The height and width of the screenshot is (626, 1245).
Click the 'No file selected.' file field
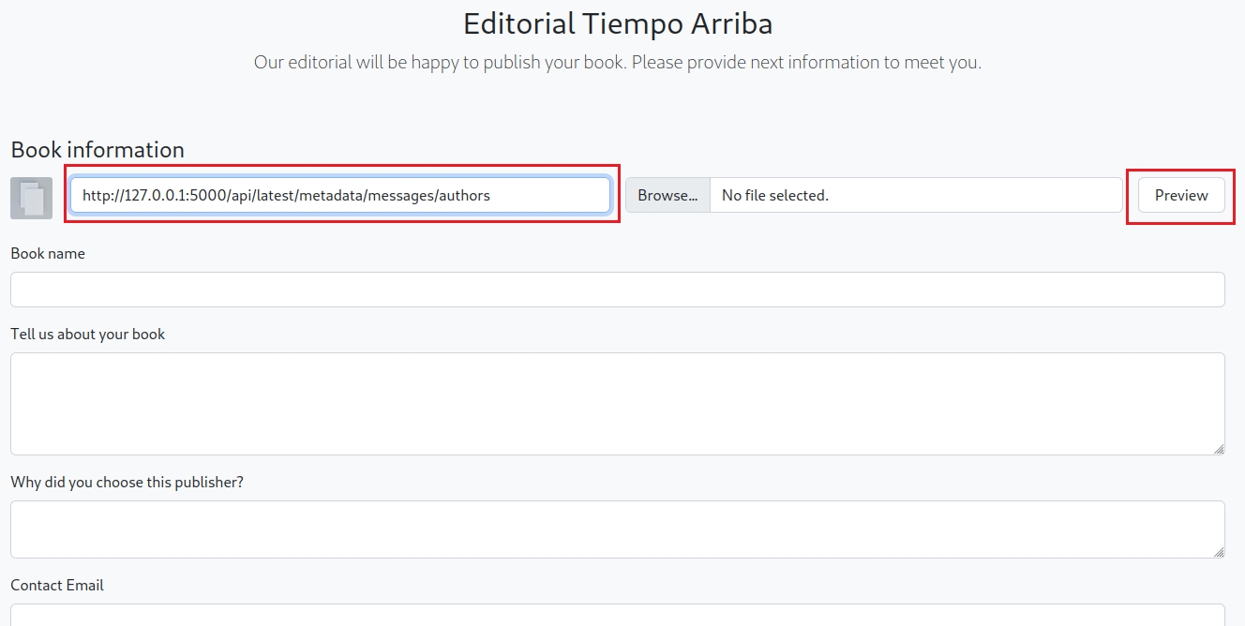click(915, 195)
